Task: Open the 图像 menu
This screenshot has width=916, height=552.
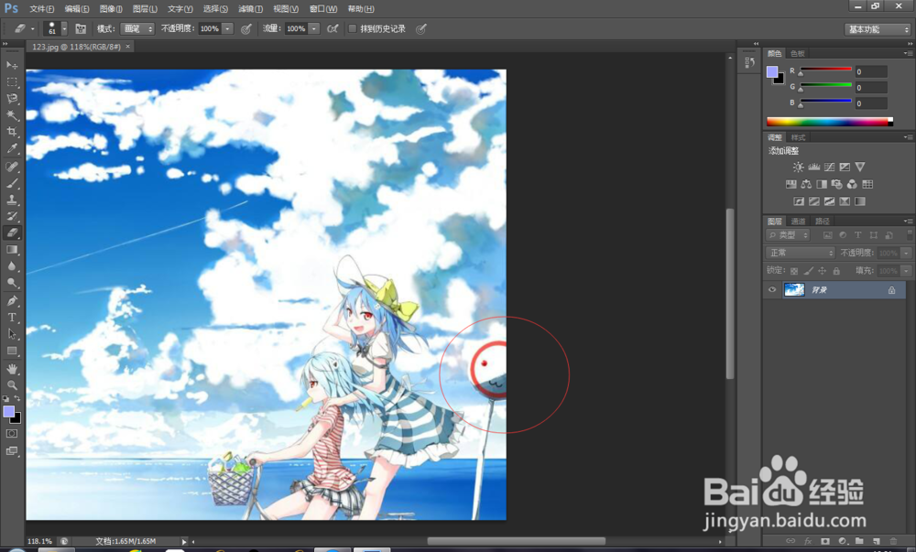Action: tap(111, 9)
